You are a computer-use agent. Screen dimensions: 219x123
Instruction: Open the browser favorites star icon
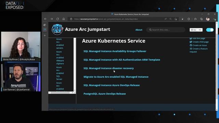pyautogui.click(x=195, y=19)
